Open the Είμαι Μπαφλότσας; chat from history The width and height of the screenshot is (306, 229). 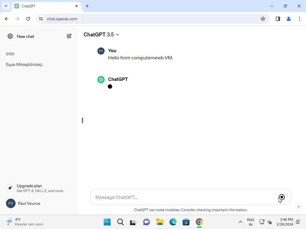[x=24, y=64]
